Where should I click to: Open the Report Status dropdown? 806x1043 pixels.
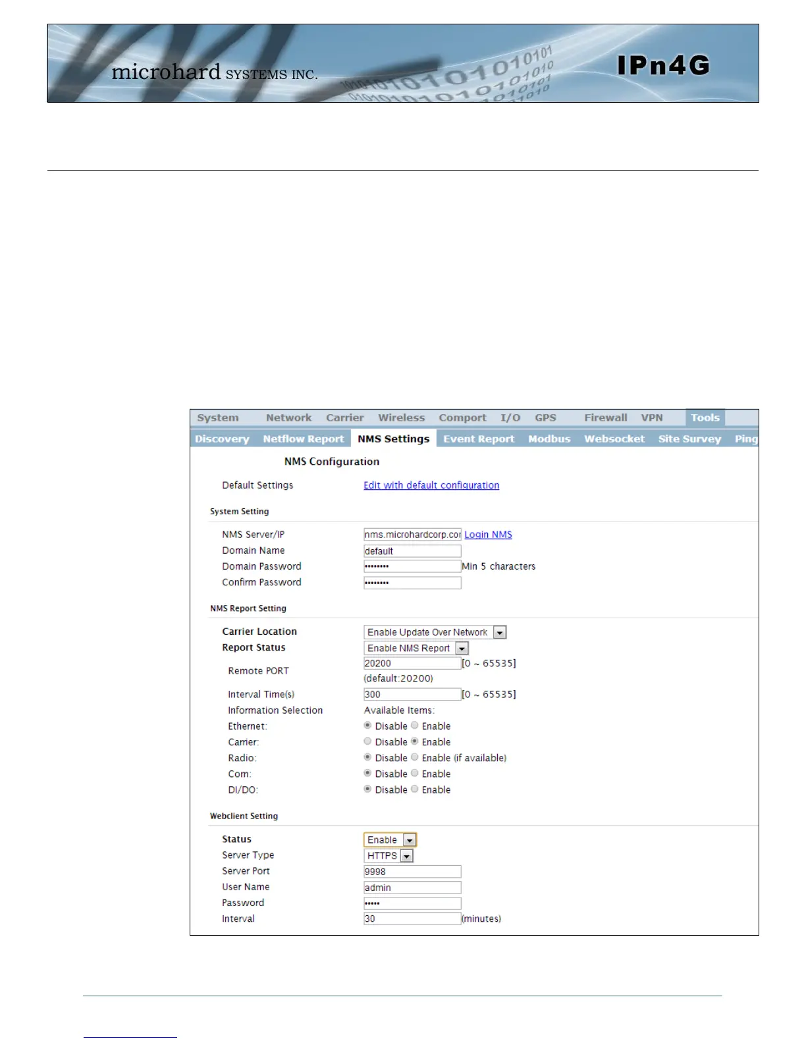[x=416, y=648]
